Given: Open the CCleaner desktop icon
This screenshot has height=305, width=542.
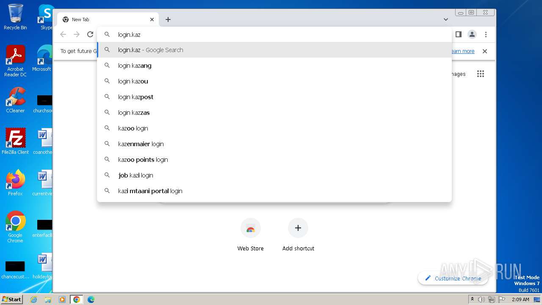Looking at the screenshot, I should (15, 100).
